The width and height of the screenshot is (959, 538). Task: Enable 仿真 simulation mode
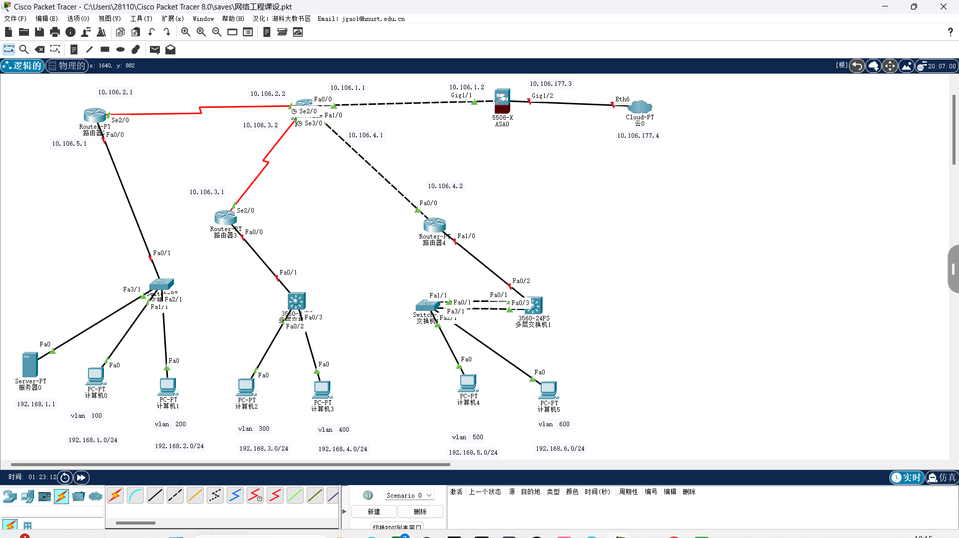(942, 478)
